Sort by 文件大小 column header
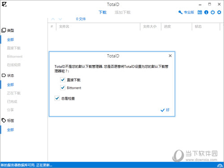The image size is (224, 168). tap(151, 26)
